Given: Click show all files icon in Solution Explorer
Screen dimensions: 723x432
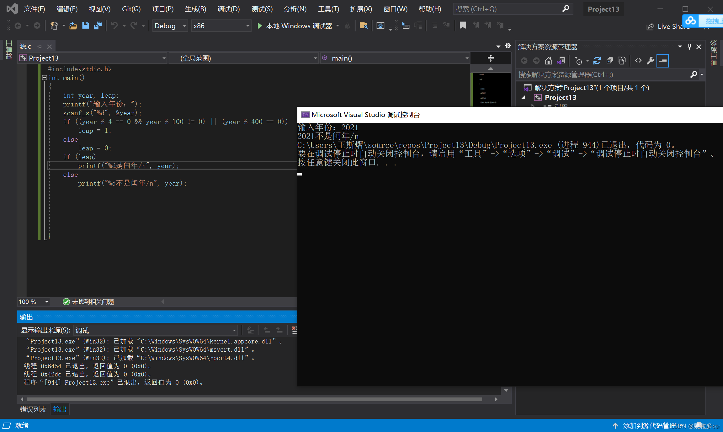Looking at the screenshot, I should 622,61.
